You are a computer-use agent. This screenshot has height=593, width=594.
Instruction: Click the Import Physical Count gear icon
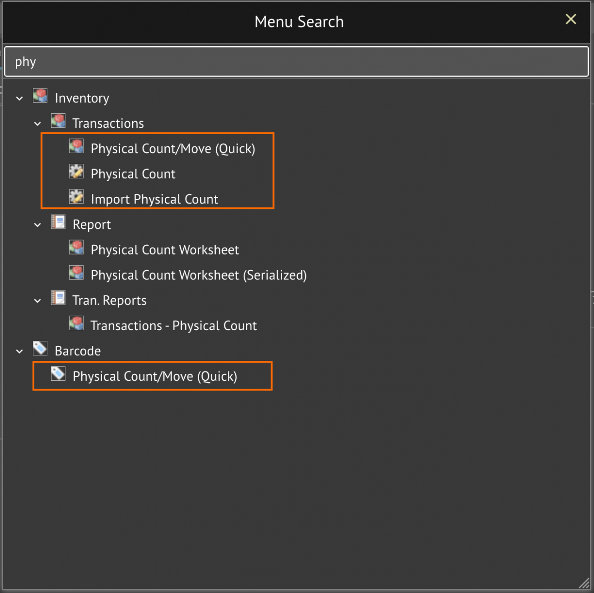77,197
